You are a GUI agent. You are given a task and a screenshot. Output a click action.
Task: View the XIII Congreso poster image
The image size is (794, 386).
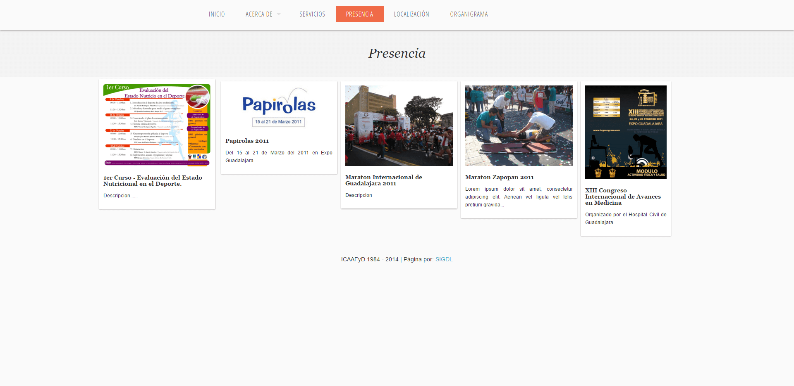[x=626, y=132]
